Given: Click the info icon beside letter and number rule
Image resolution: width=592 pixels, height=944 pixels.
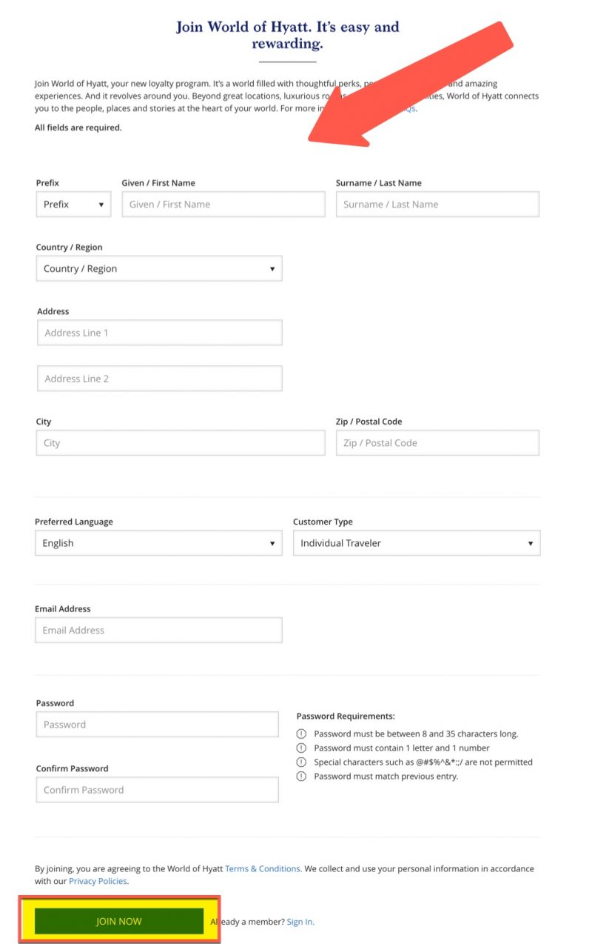Looking at the screenshot, I should (301, 748).
